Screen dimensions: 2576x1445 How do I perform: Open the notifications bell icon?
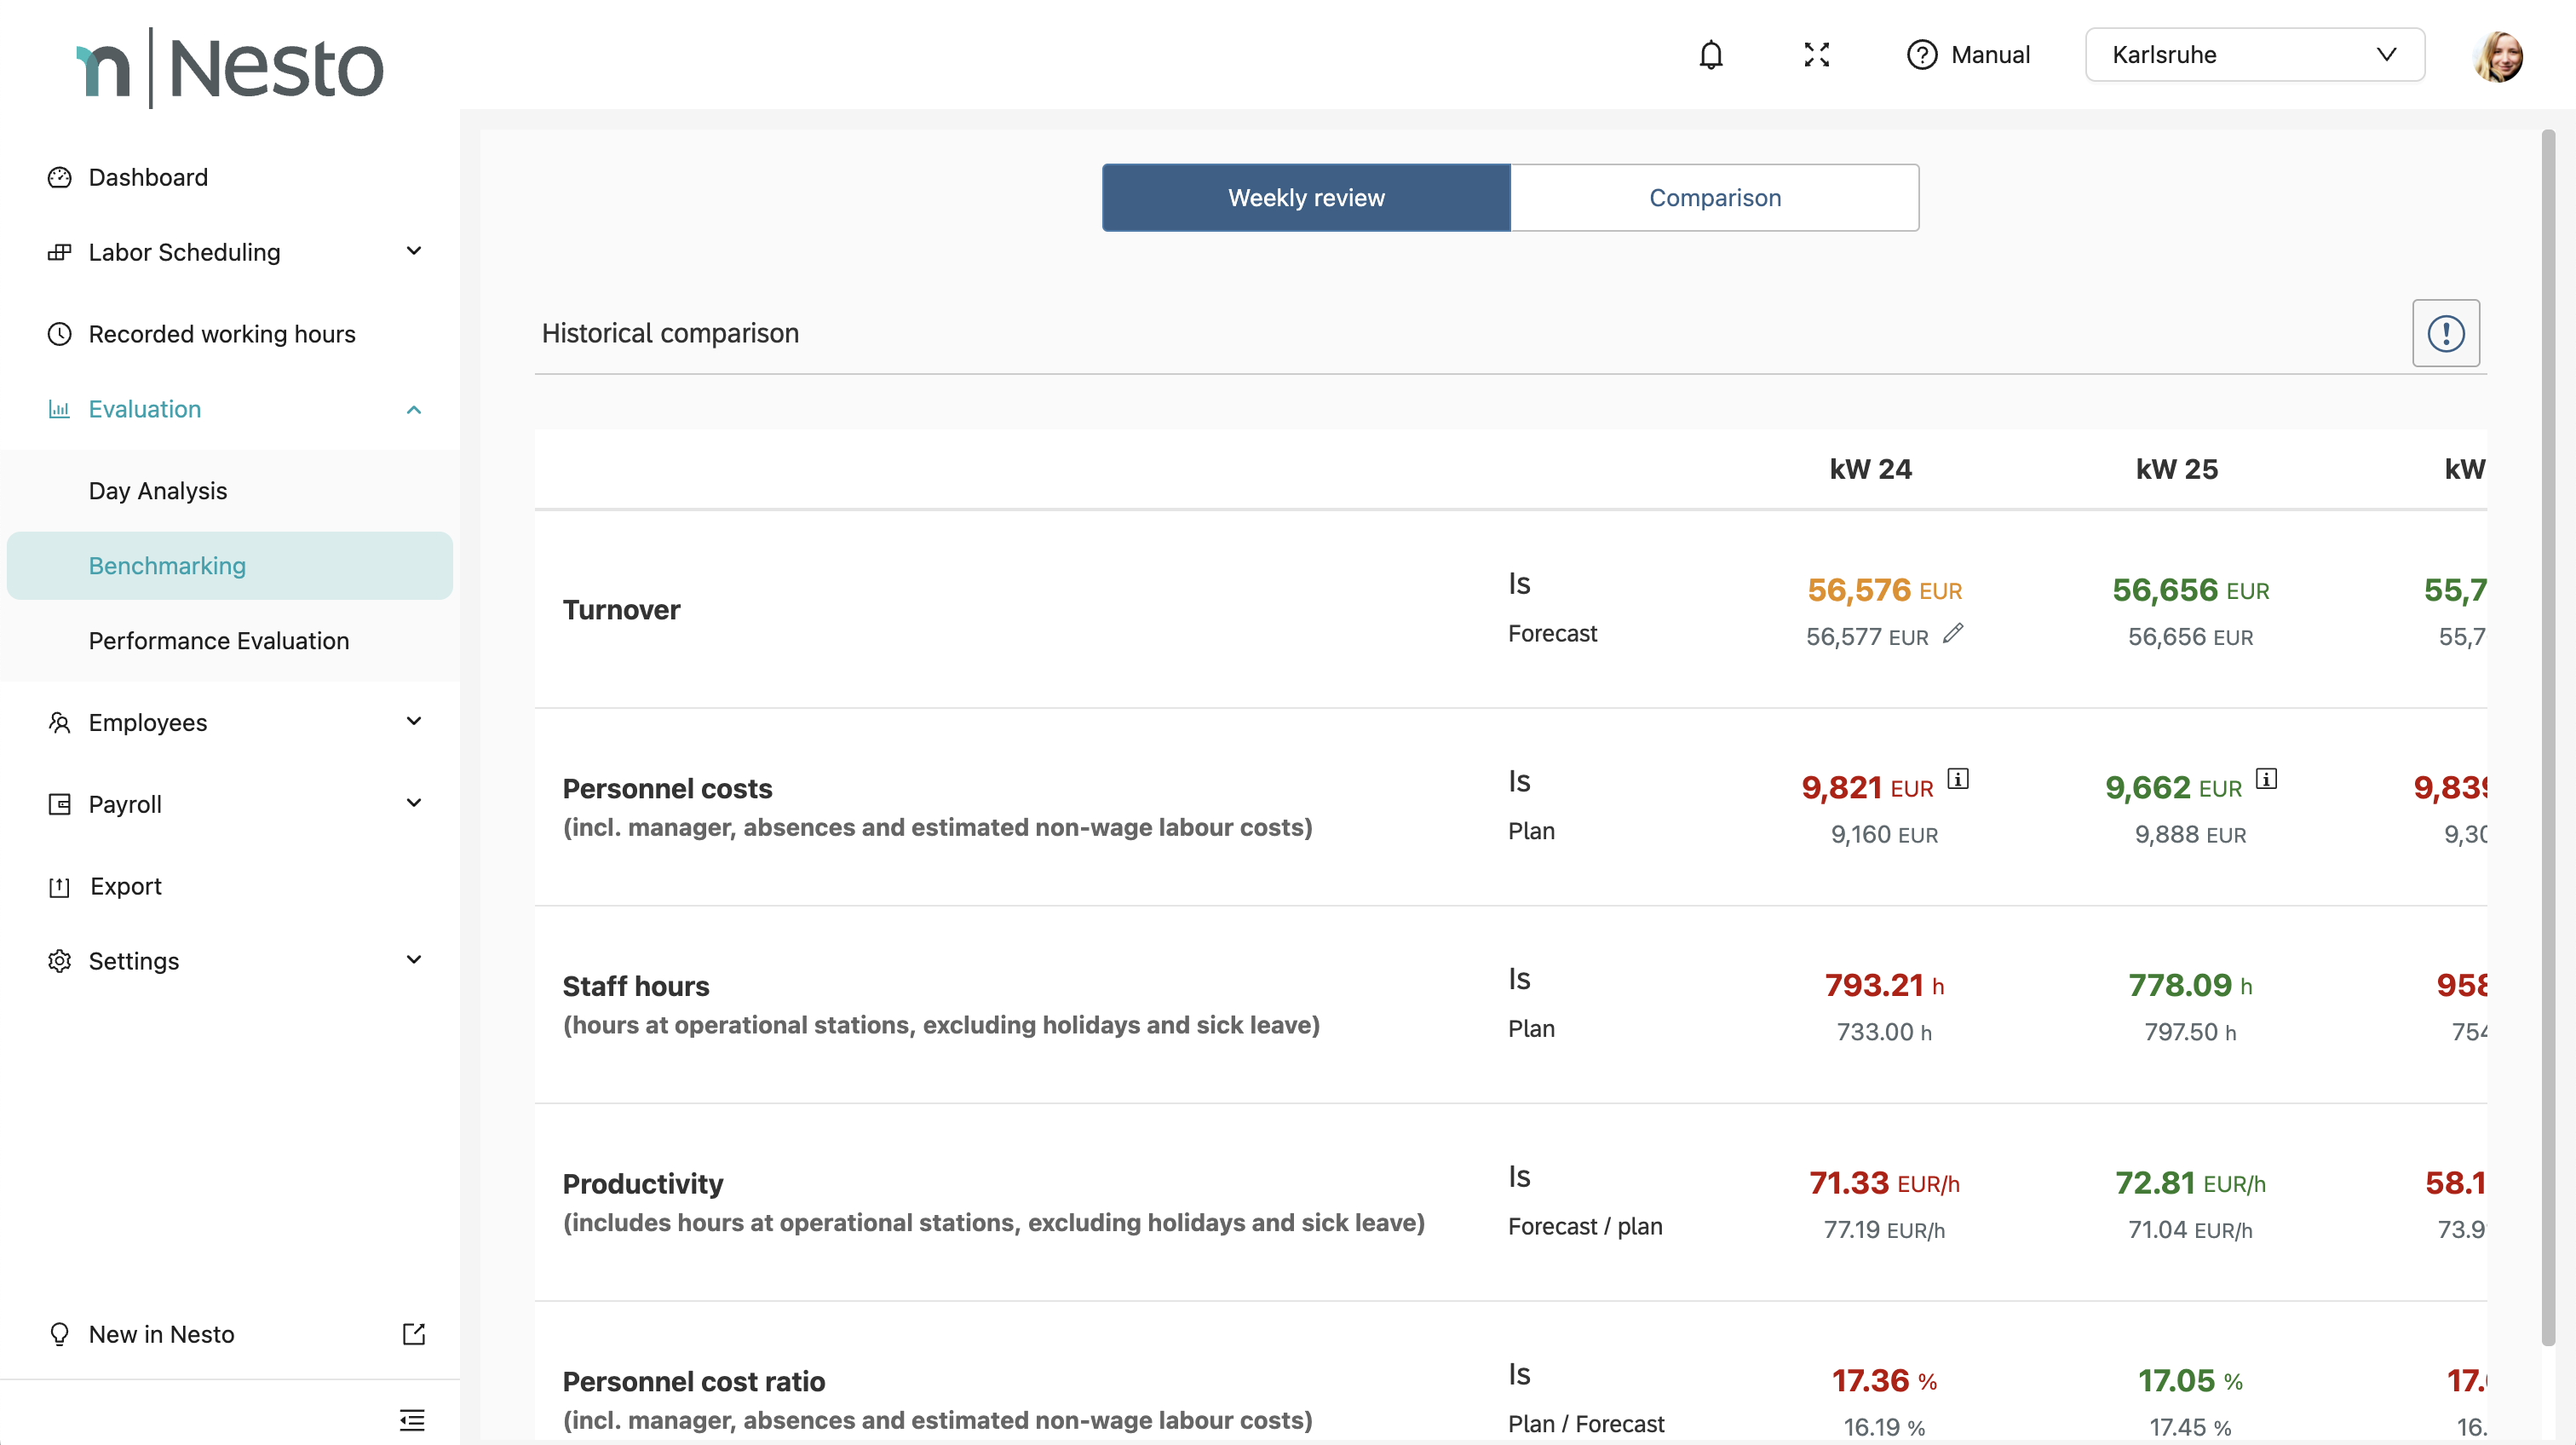point(1711,55)
